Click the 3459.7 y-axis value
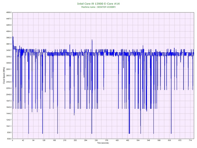197x148 pixels. (x=9, y=50)
